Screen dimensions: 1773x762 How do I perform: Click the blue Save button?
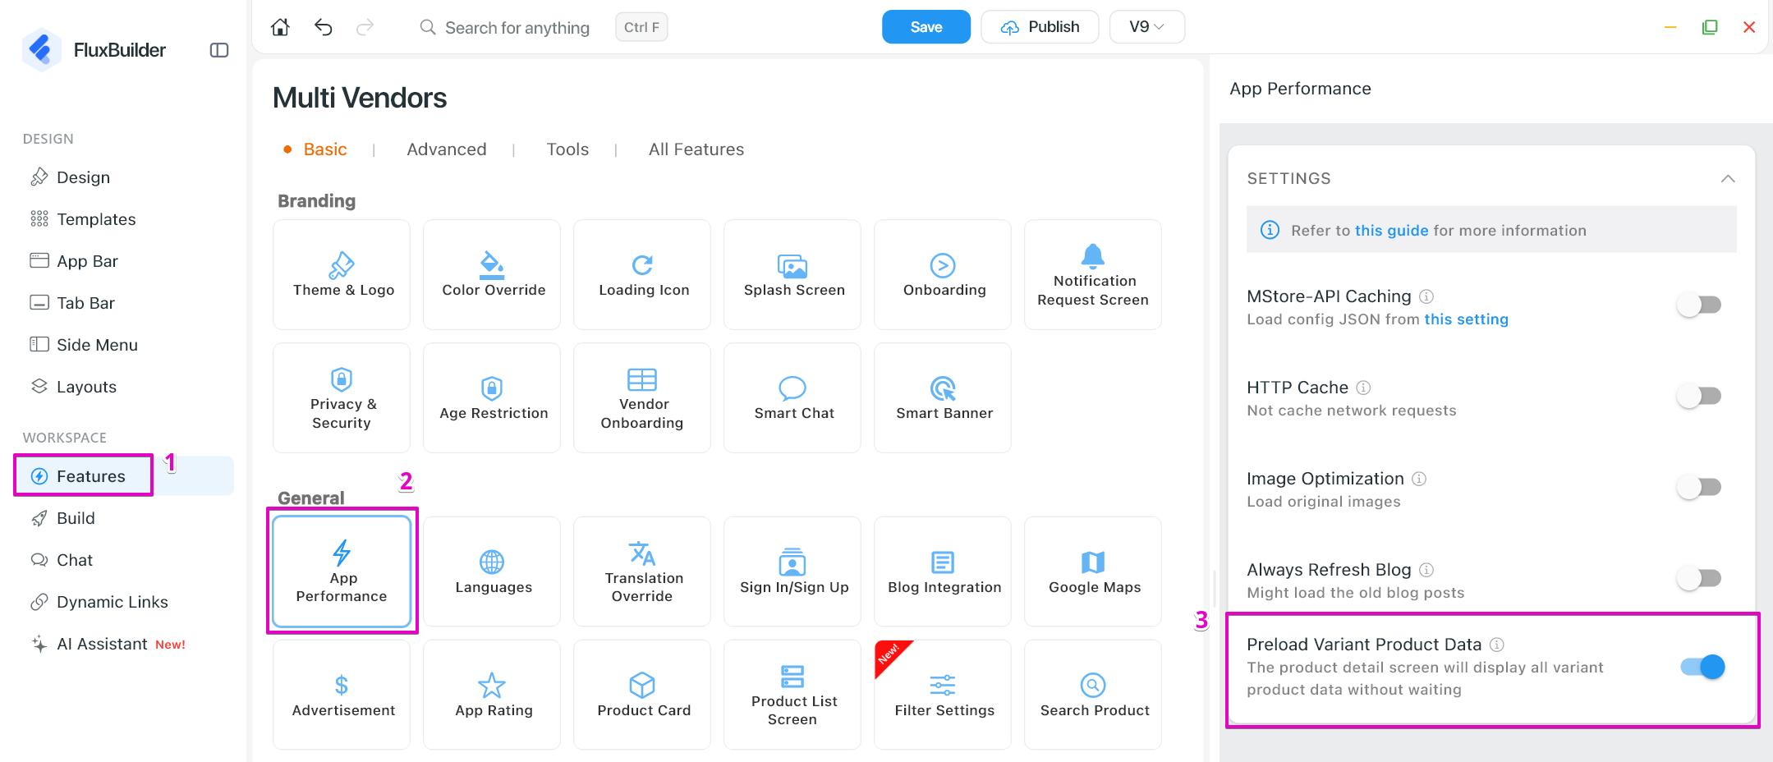[x=926, y=27]
